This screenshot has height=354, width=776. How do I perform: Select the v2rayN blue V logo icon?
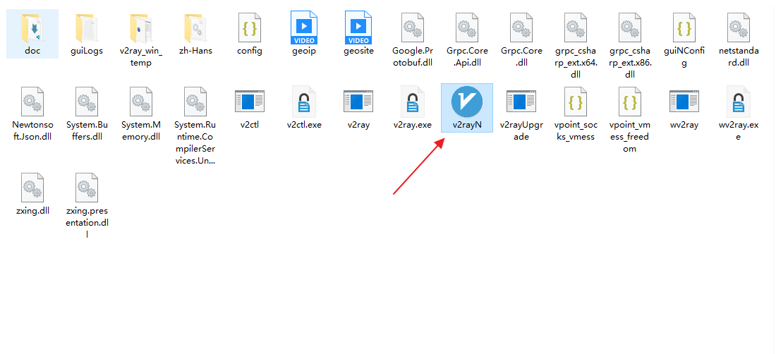pos(467,102)
